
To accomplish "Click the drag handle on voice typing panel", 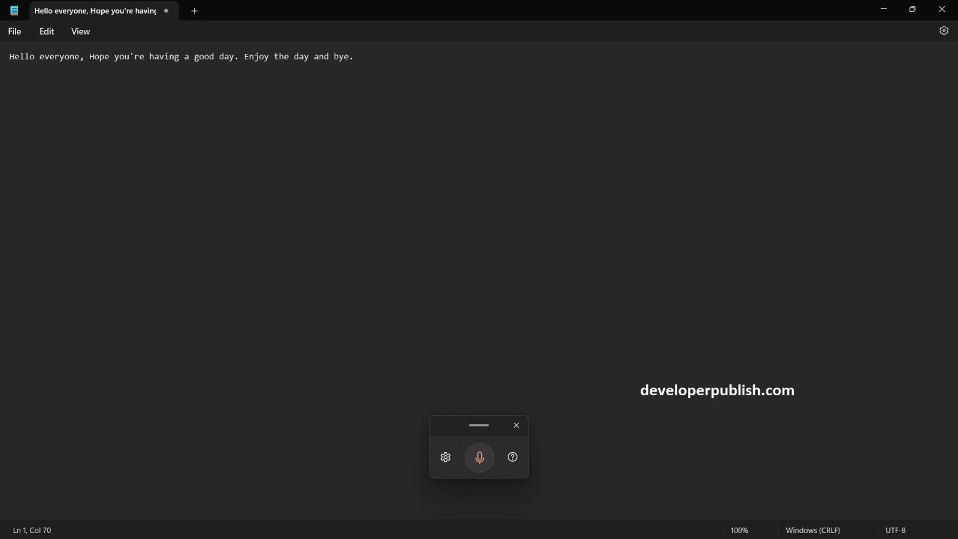I will pos(478,425).
